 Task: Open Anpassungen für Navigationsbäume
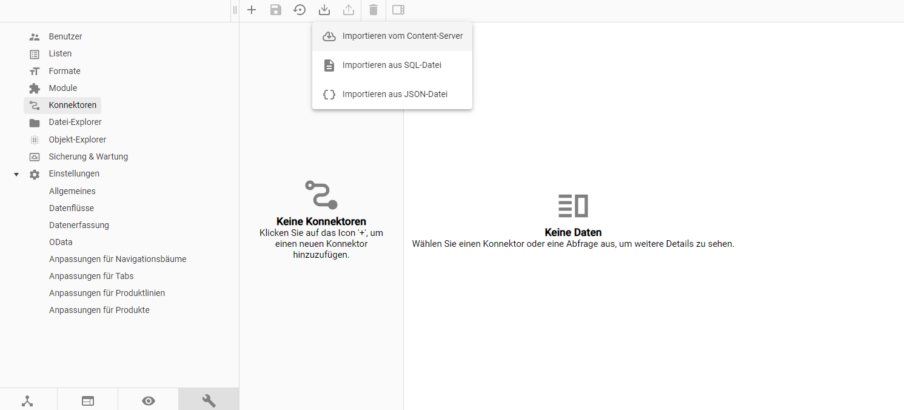(118, 259)
